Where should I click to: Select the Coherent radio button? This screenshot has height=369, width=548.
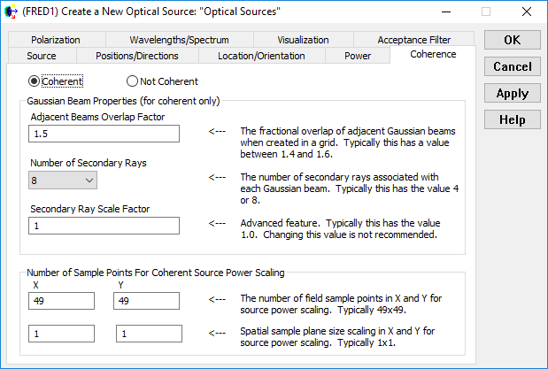tap(35, 81)
